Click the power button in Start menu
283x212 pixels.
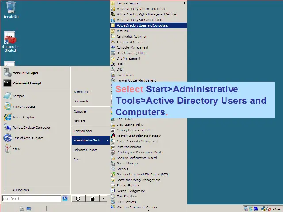(78, 198)
